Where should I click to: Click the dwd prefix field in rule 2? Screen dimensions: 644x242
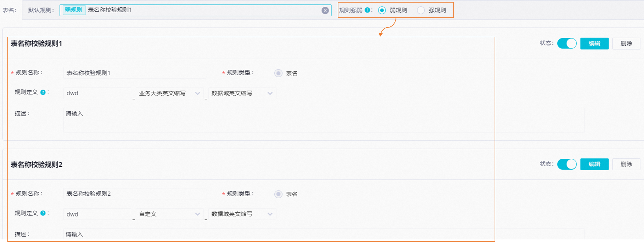coord(97,214)
